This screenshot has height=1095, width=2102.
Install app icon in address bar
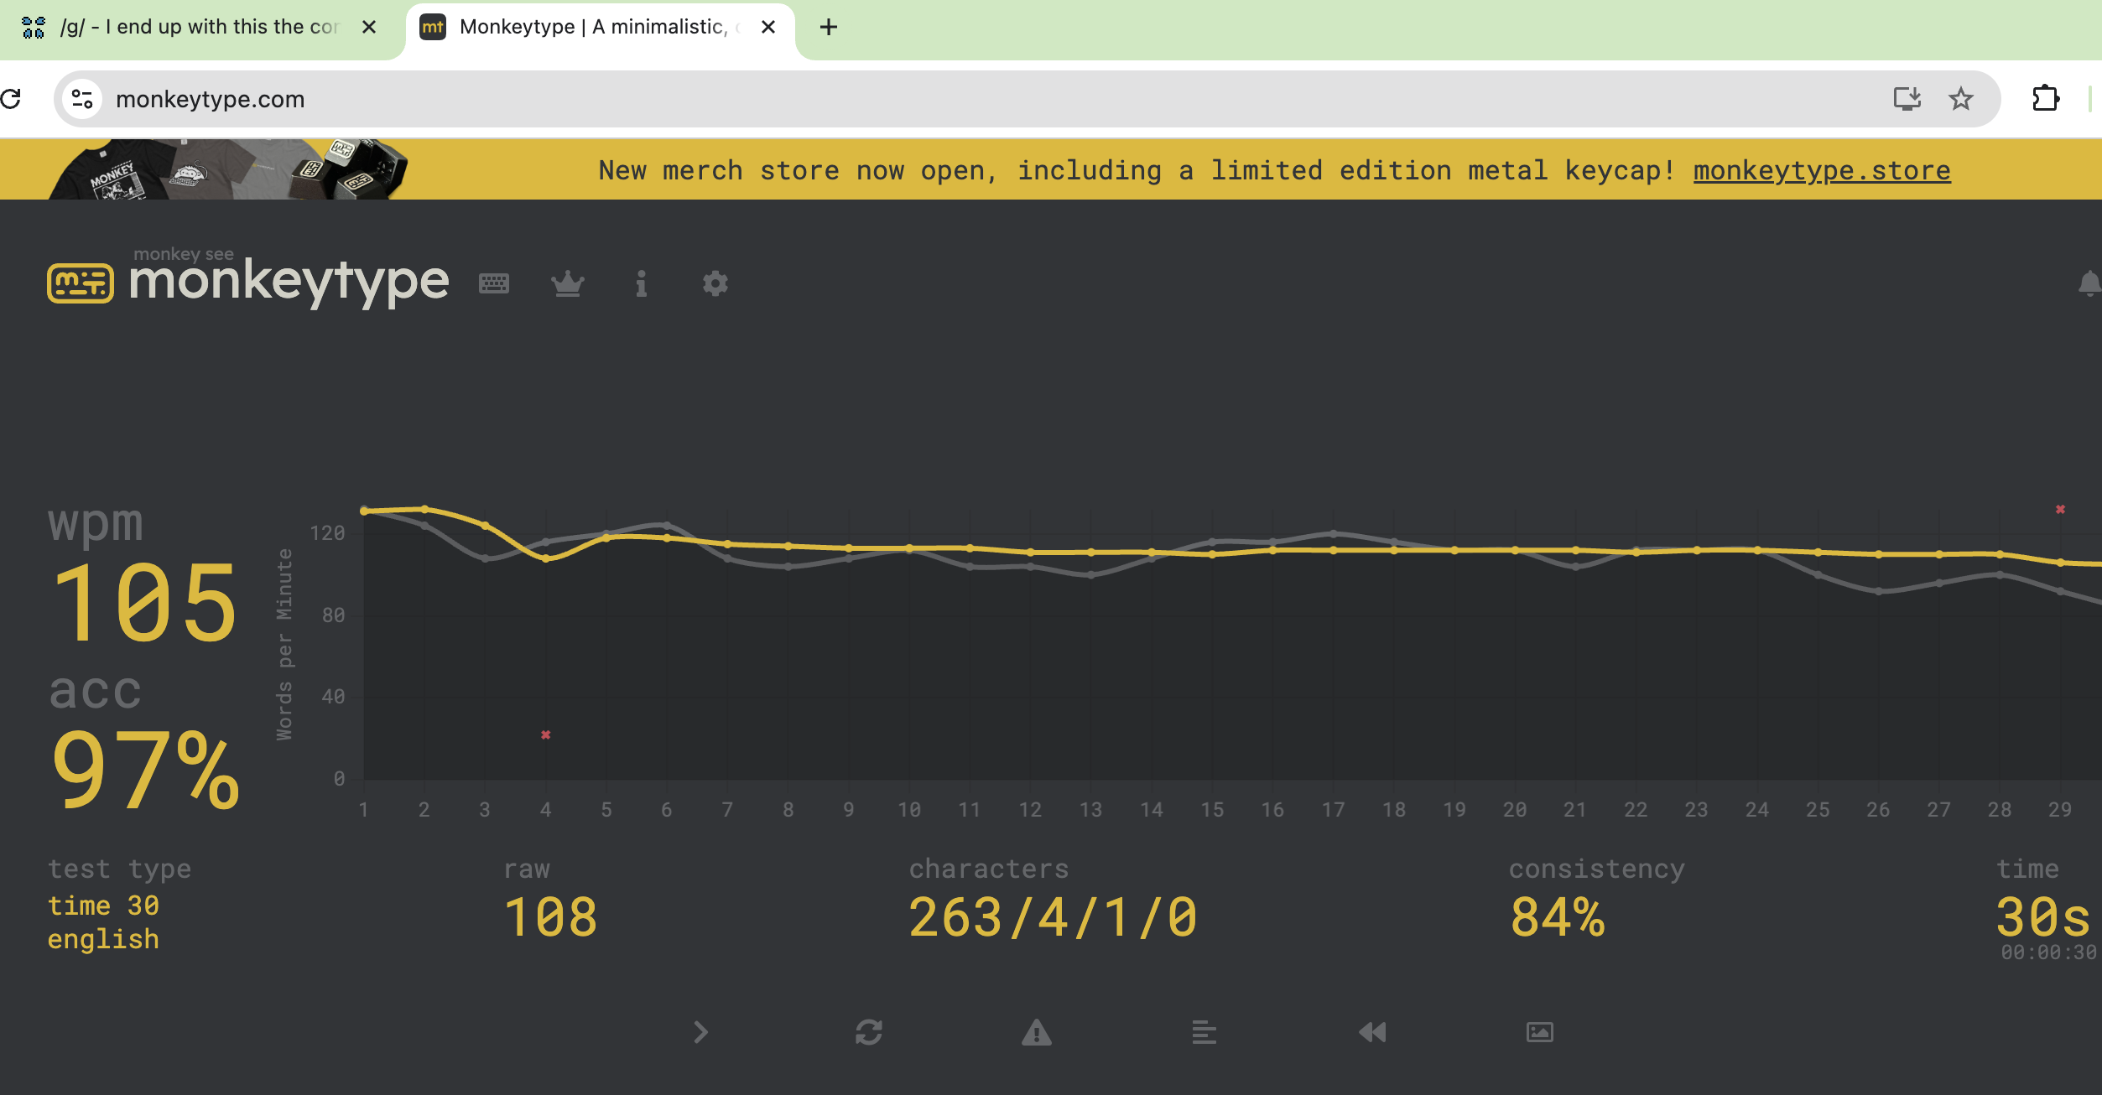(x=1907, y=99)
